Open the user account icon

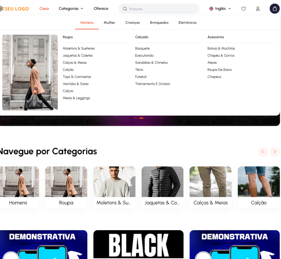(258, 9)
